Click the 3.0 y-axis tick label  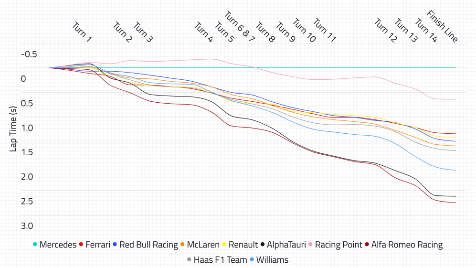[26, 226]
